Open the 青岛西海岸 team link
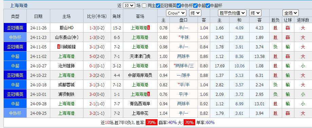This screenshot has height=128, width=312. [x=140, y=104]
